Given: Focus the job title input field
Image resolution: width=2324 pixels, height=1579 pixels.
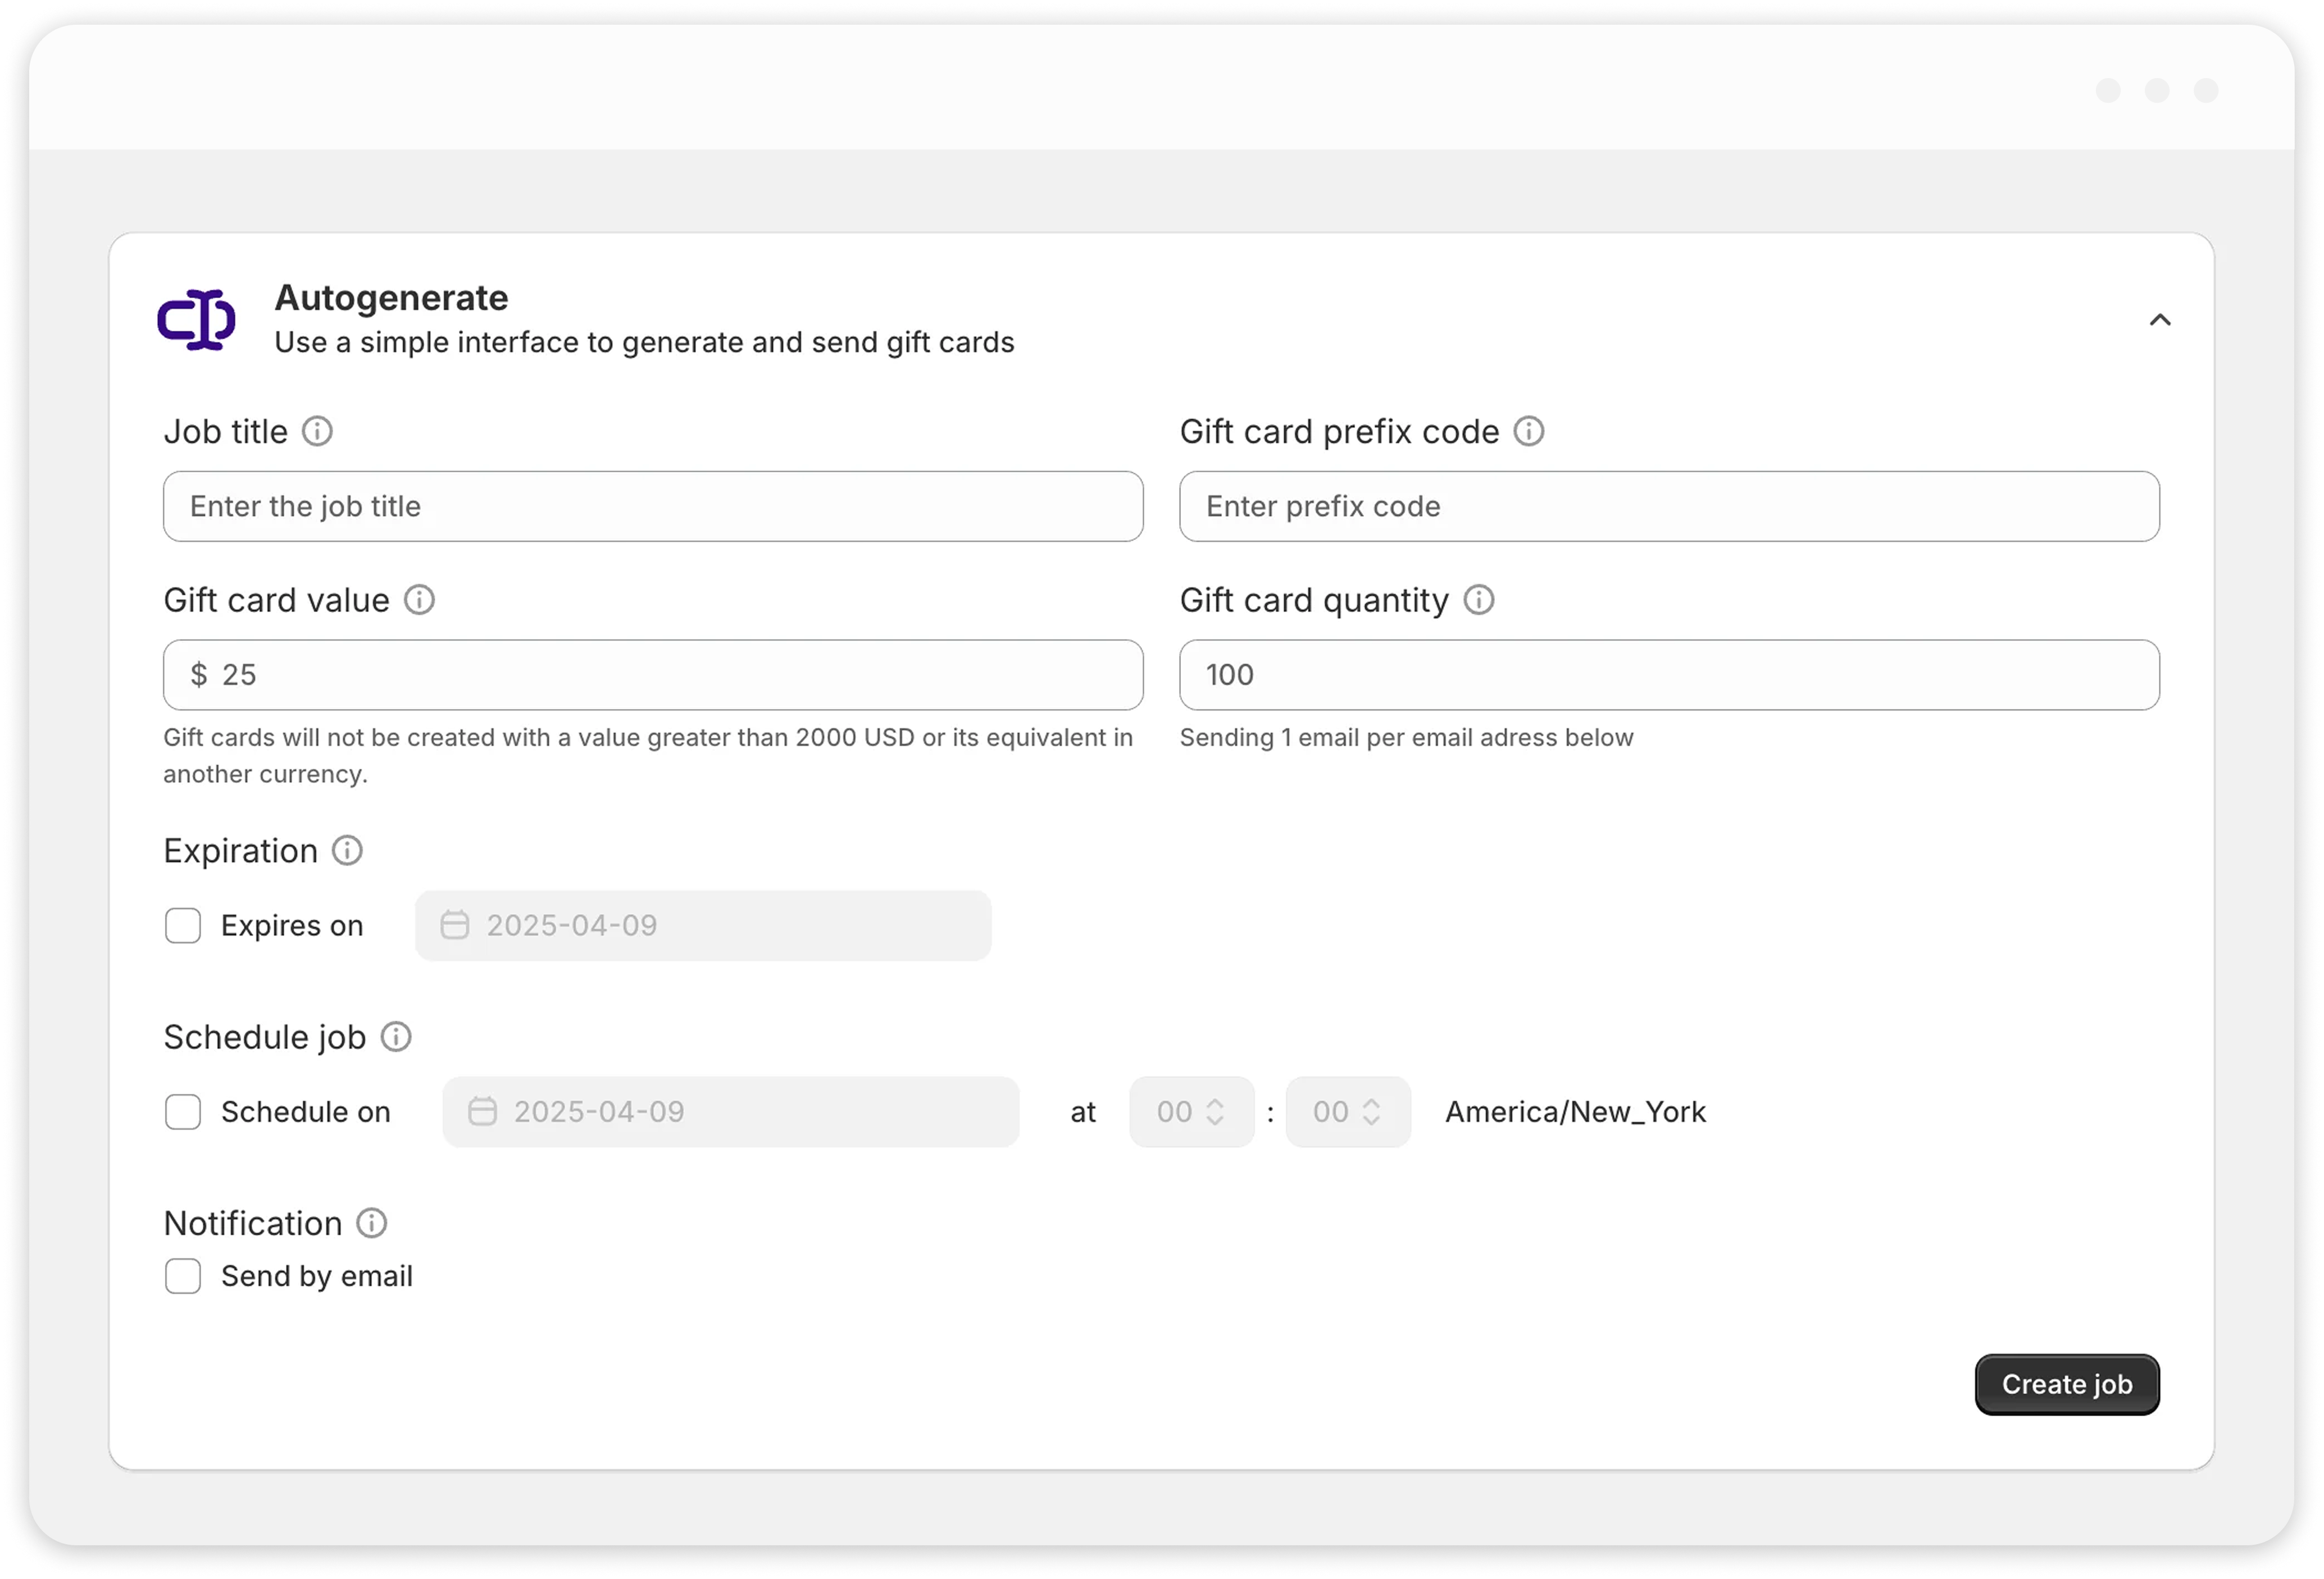Looking at the screenshot, I should coord(653,506).
